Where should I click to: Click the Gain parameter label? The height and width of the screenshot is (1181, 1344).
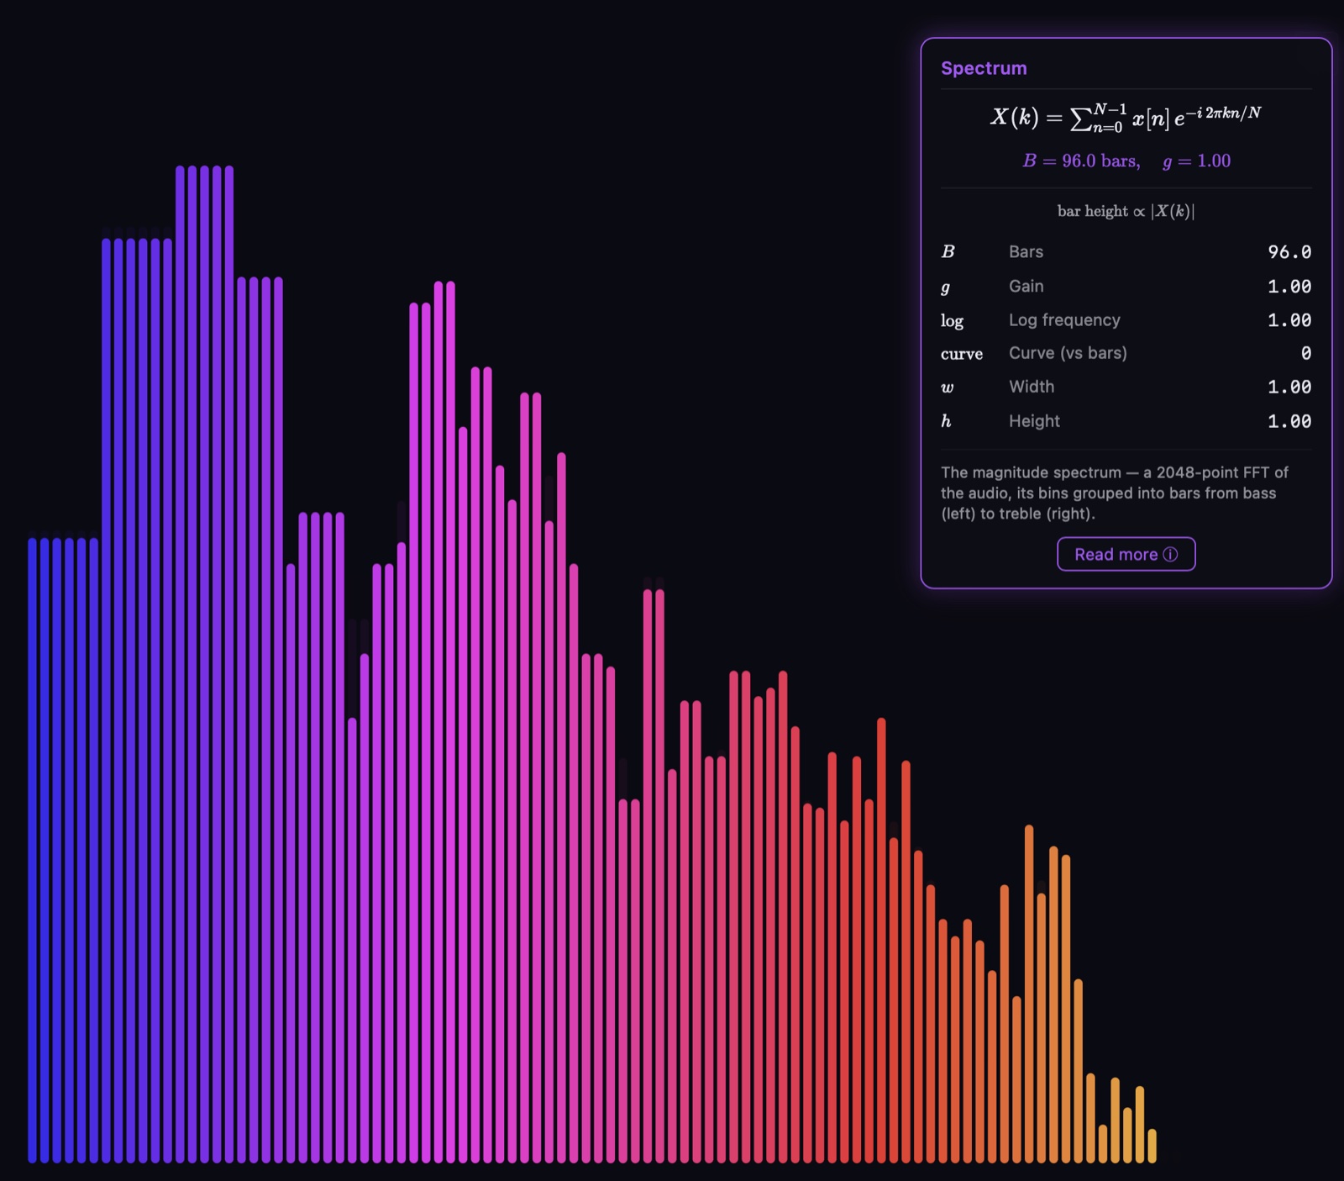point(1026,287)
